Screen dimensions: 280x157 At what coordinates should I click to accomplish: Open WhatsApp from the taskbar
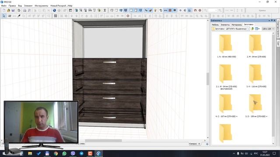(64, 154)
